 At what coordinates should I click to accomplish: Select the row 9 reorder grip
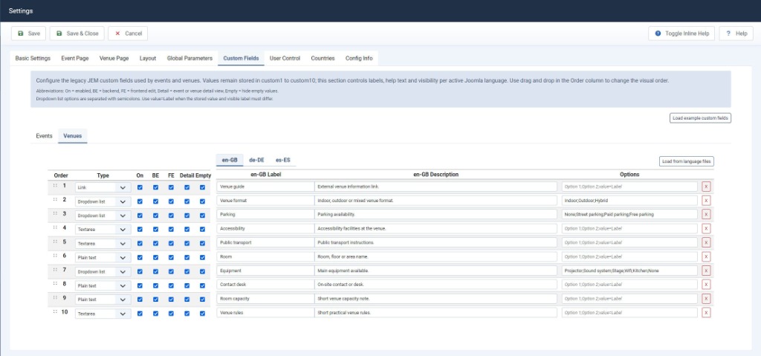55,298
